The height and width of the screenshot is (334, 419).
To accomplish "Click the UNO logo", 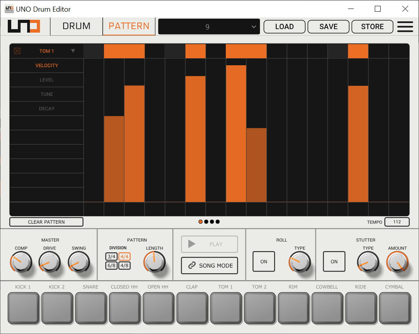I will tap(24, 26).
